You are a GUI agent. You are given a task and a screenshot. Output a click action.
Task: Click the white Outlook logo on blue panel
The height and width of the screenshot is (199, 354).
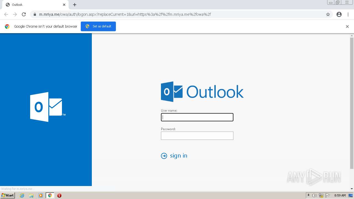(x=48, y=107)
